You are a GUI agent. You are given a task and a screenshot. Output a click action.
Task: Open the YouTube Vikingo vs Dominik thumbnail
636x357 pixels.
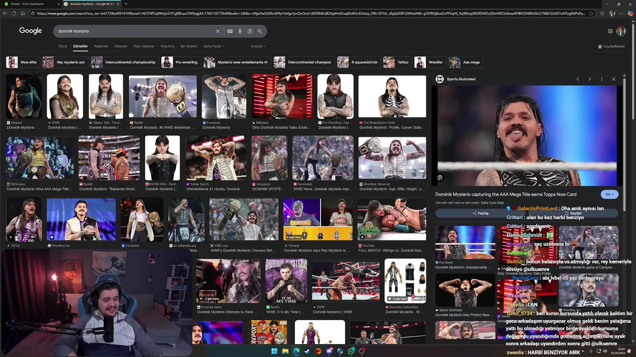point(392,220)
